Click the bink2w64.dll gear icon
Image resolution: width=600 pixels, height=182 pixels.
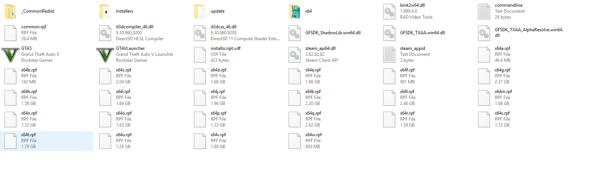click(x=389, y=12)
